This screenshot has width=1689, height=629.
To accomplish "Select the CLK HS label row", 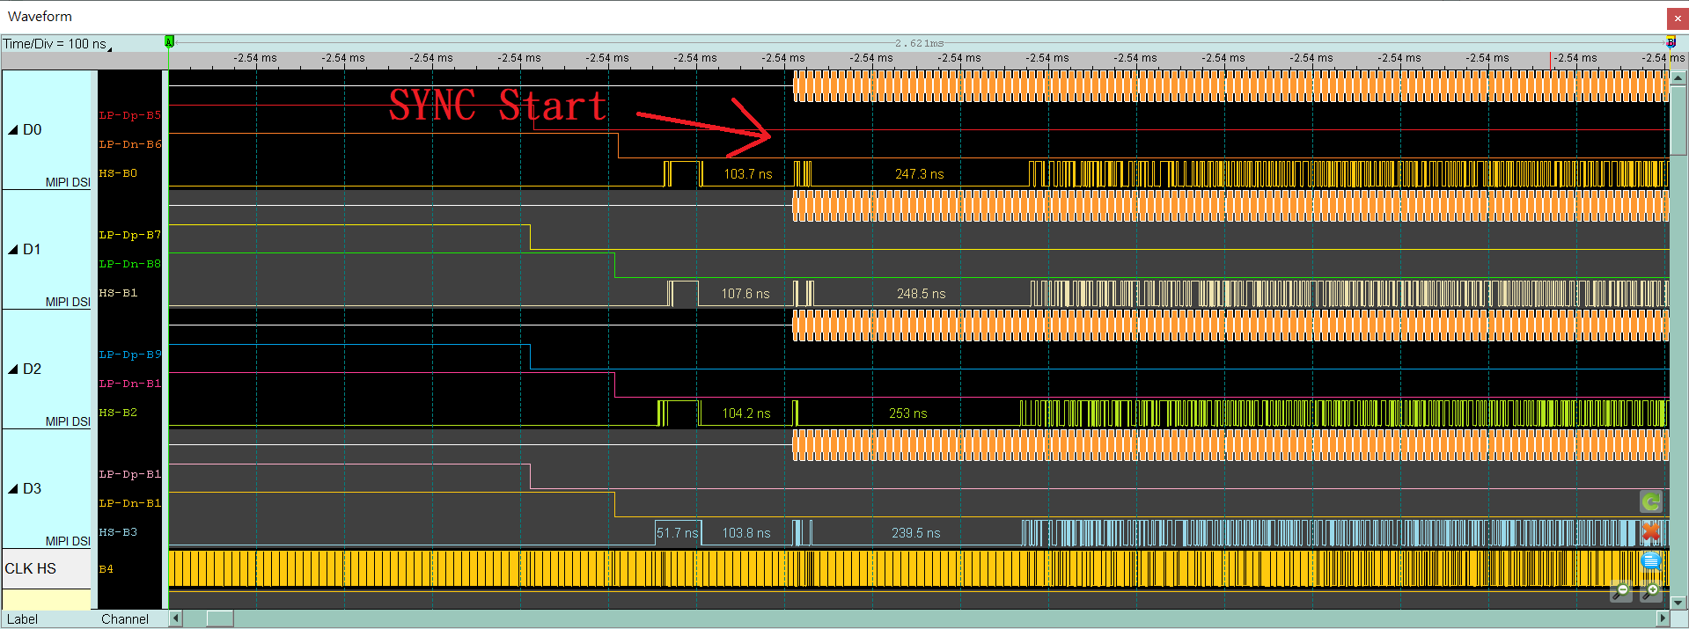I will tap(47, 568).
